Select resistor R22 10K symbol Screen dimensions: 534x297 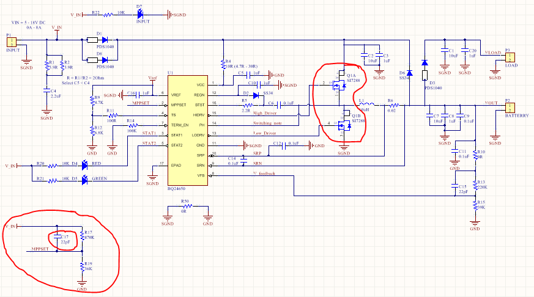[108, 15]
